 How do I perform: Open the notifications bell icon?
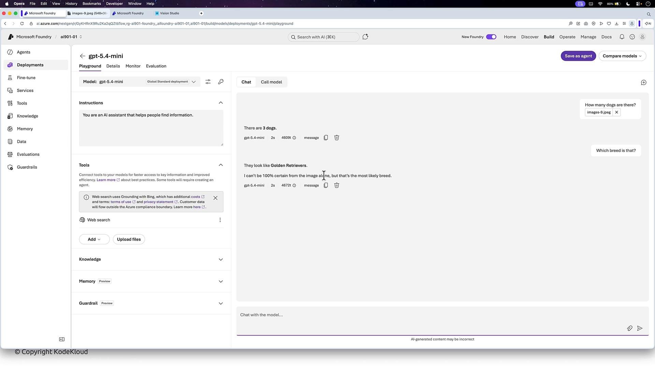tap(622, 37)
